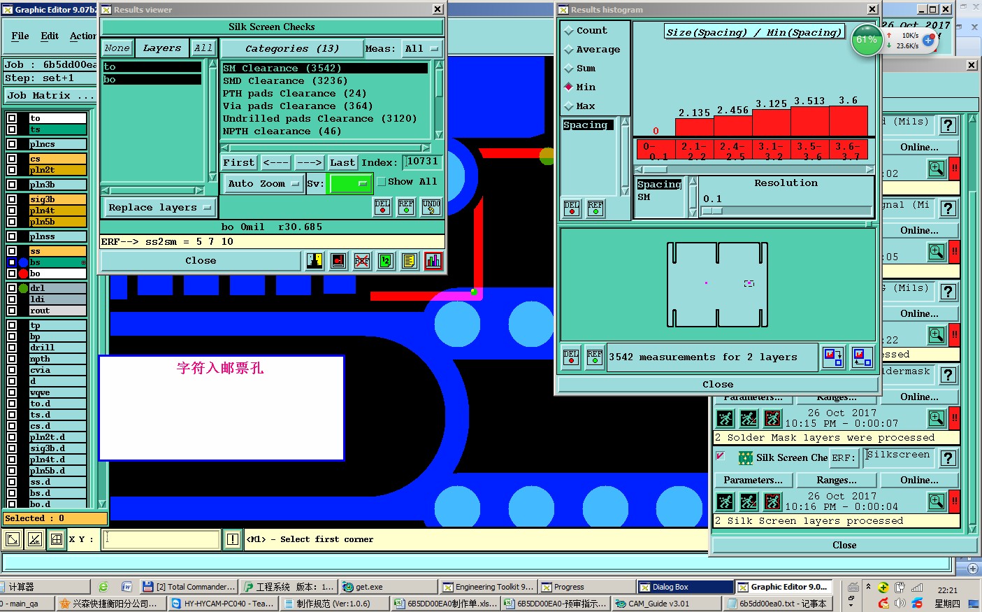Click histogram transfer-up icon
Image resolution: width=982 pixels, height=612 pixels.
pyautogui.click(x=862, y=357)
